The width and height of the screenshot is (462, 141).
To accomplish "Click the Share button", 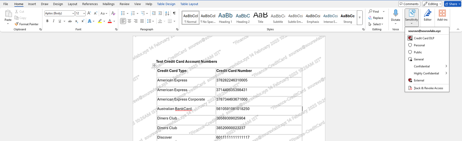I will 453,4.
